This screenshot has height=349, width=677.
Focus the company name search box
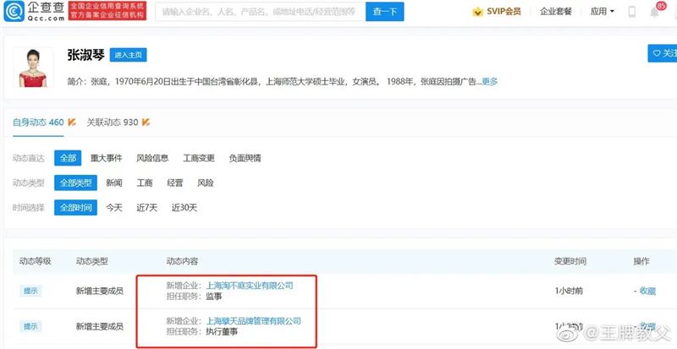[261, 12]
